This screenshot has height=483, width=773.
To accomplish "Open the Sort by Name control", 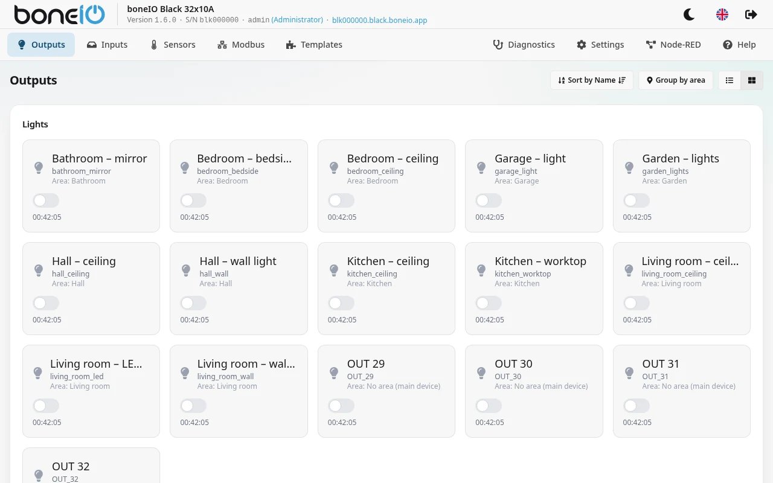I will click(x=592, y=80).
